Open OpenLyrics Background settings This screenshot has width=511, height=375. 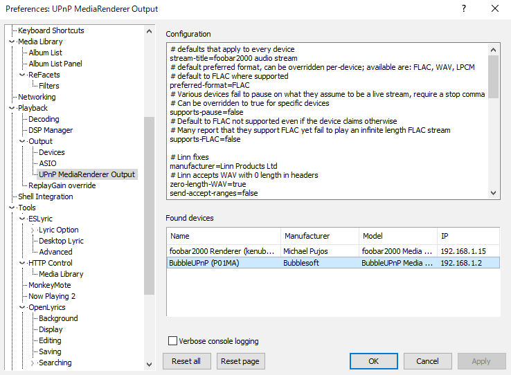(58, 318)
